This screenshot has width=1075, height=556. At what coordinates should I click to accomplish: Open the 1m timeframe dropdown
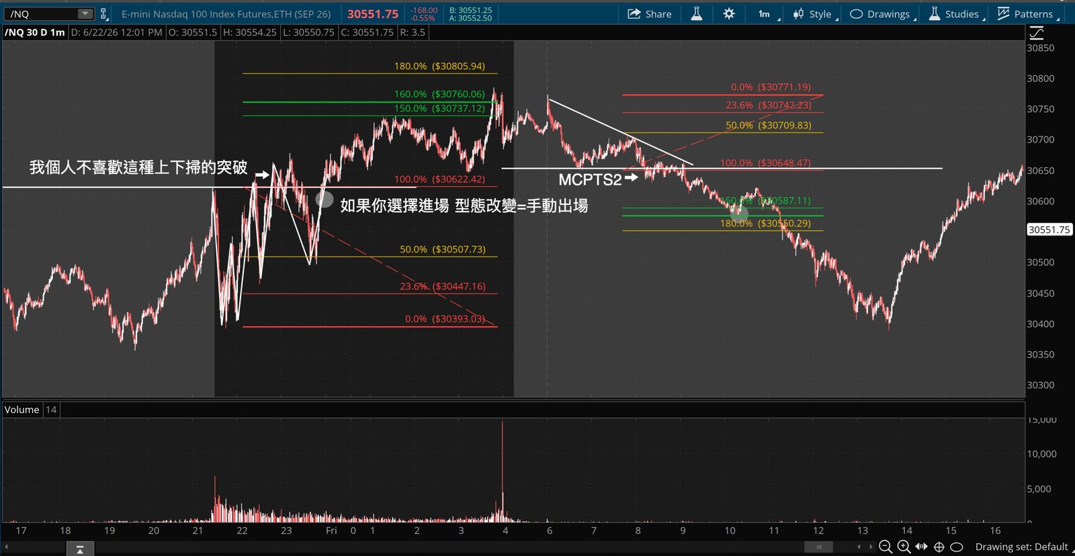767,13
